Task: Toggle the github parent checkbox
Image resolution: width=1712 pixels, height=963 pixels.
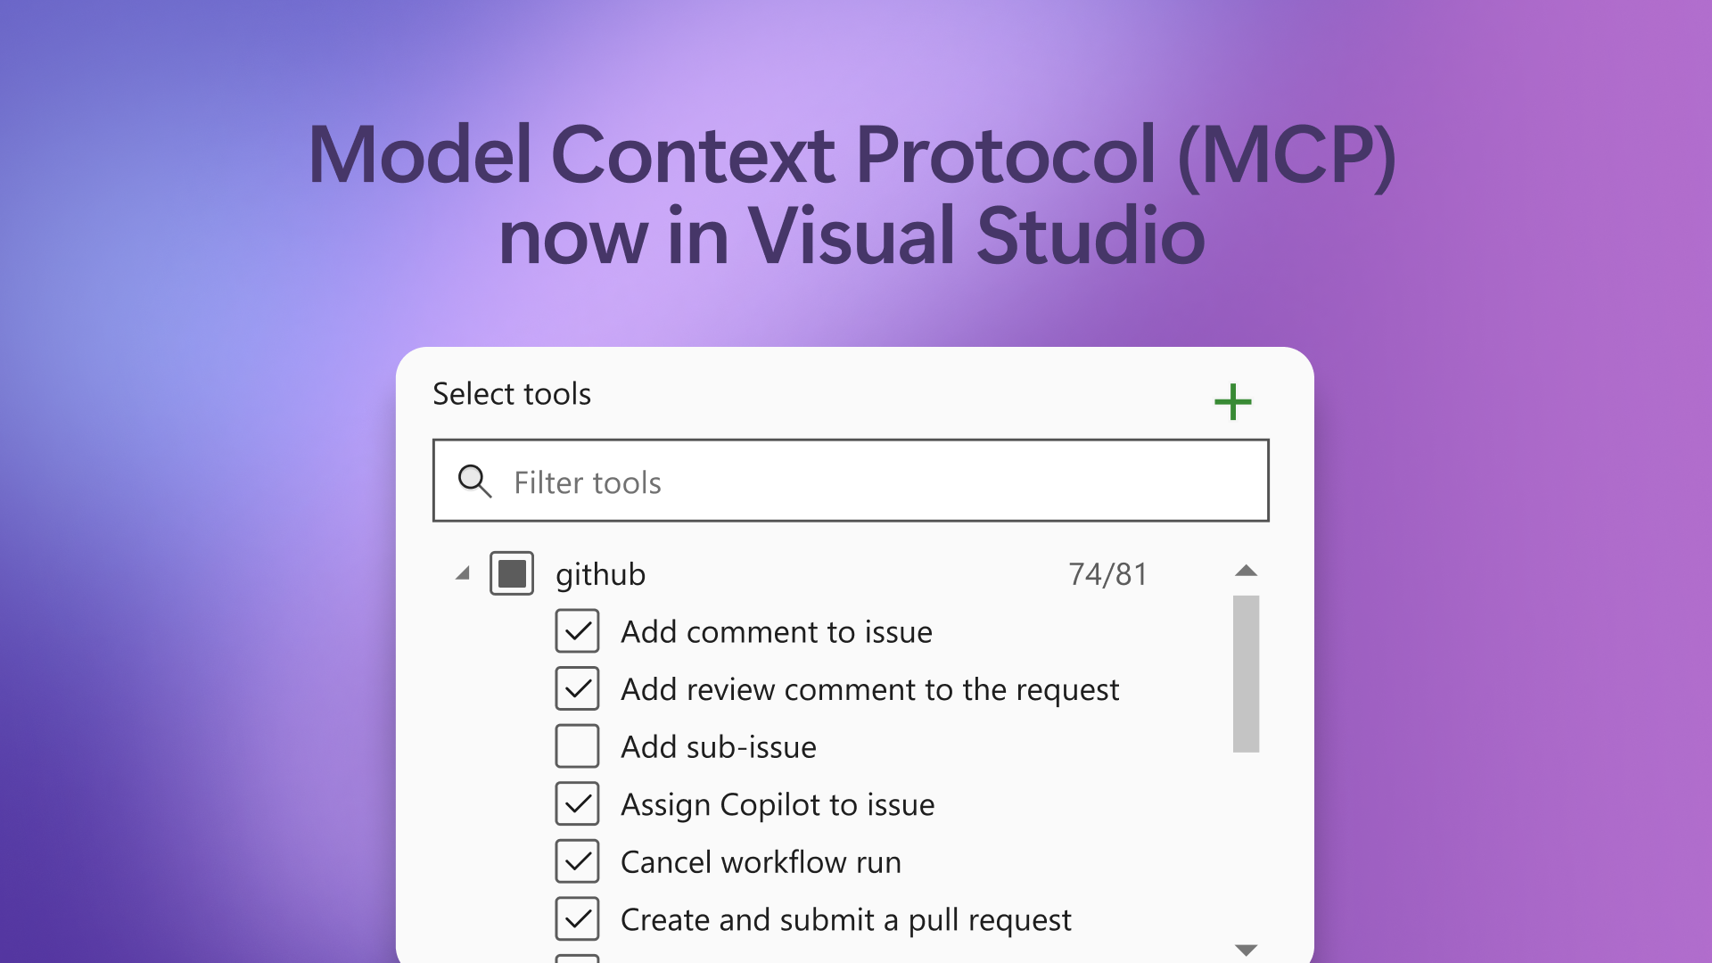Action: (x=512, y=573)
